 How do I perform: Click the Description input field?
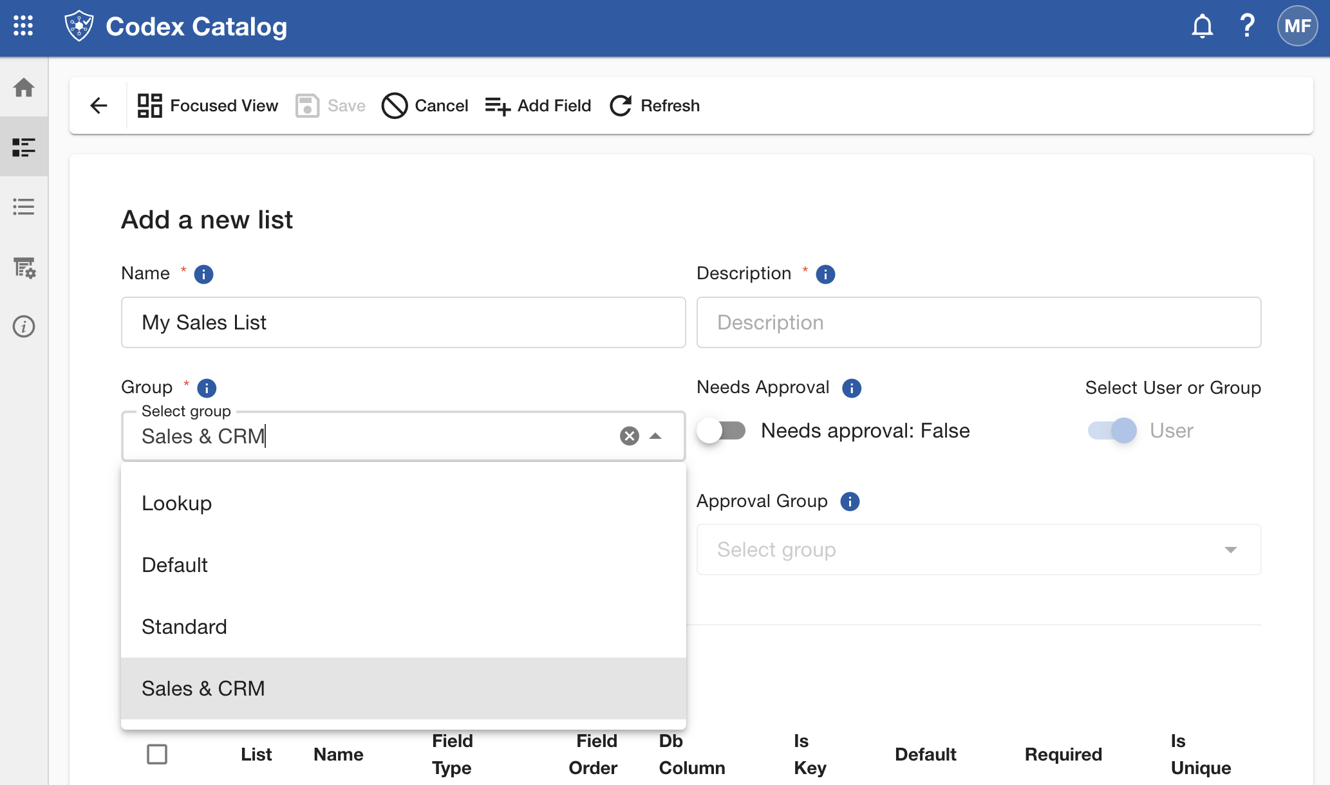979,322
